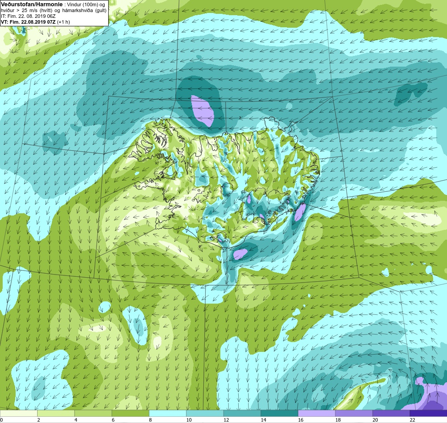447x423 pixels.
Task: Click the purple wind patch off southeast Iceland coast
Action: (x=300, y=212)
